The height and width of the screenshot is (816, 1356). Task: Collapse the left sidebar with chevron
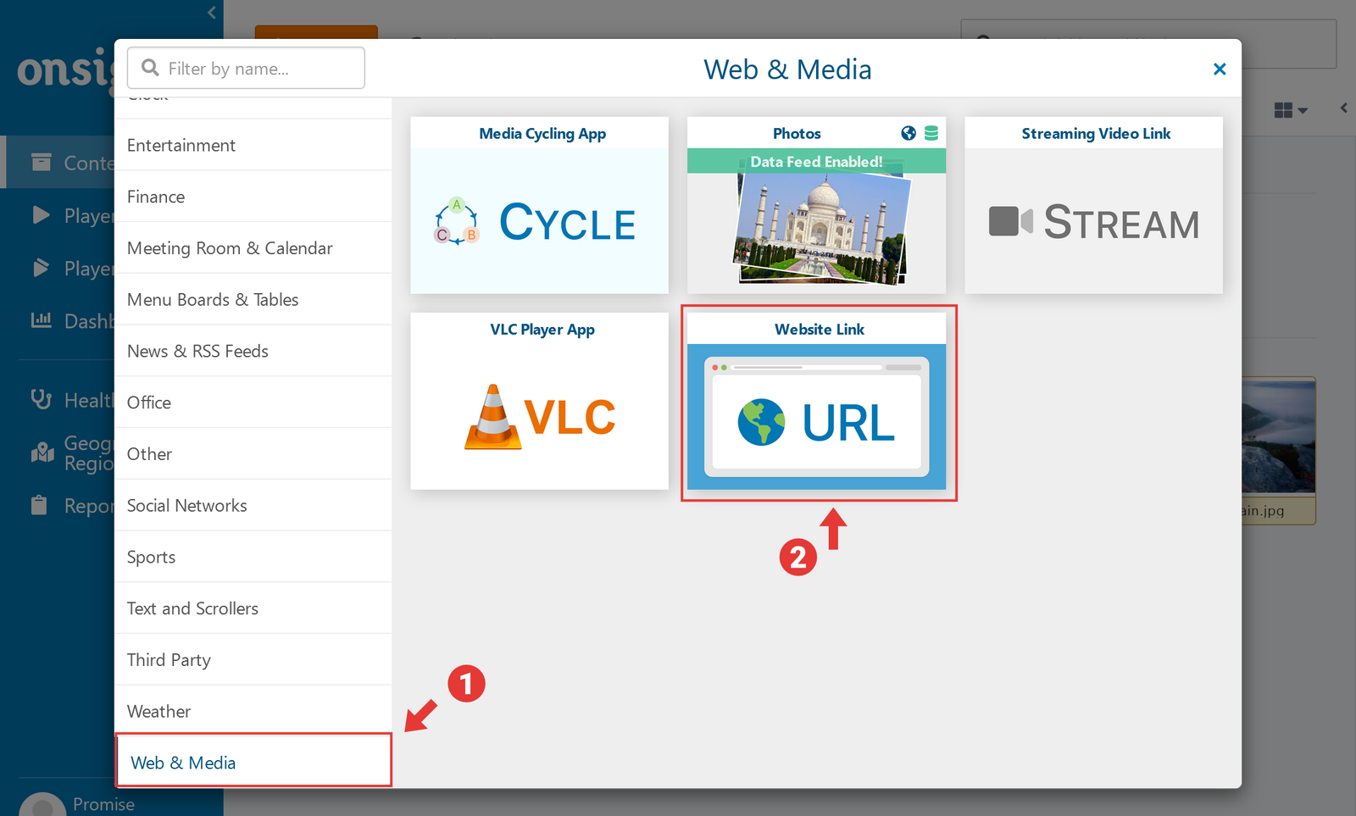pos(212,13)
